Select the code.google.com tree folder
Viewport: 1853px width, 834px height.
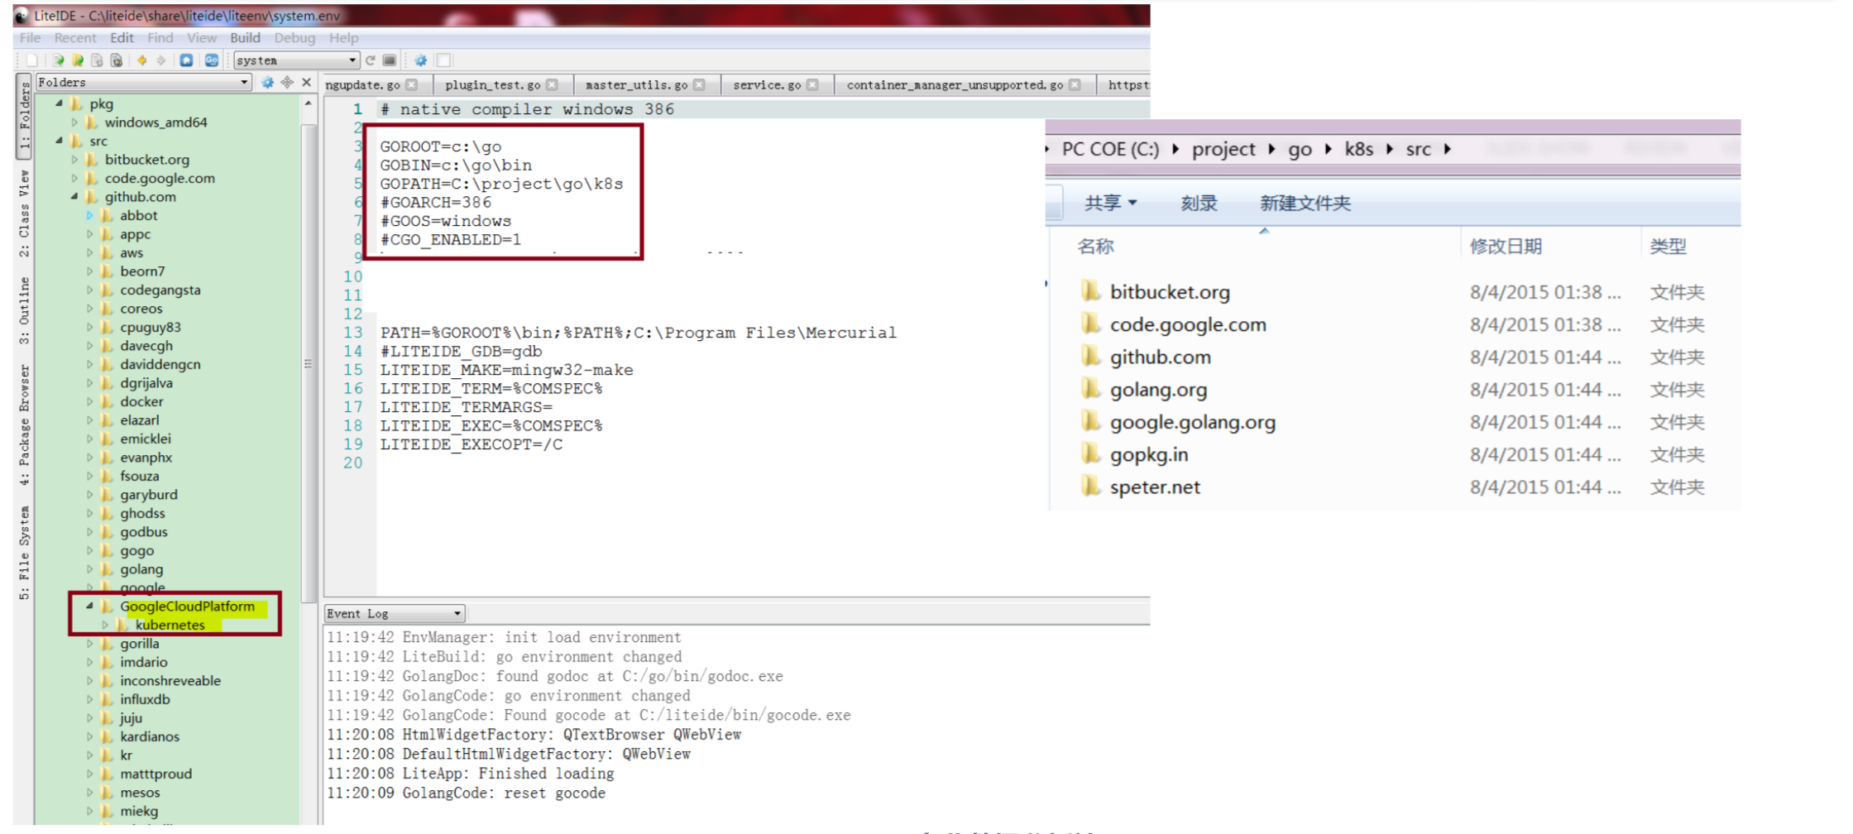[x=160, y=178]
